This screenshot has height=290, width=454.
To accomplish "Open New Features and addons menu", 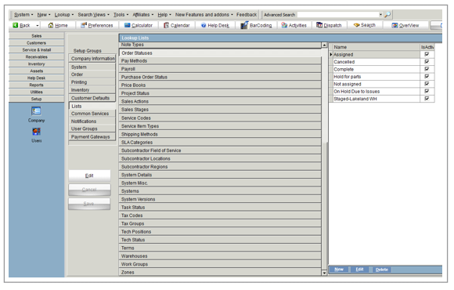I will (x=204, y=14).
